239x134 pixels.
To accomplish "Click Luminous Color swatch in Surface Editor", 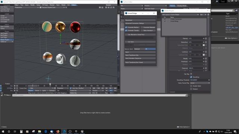I will (x=204, y=55).
